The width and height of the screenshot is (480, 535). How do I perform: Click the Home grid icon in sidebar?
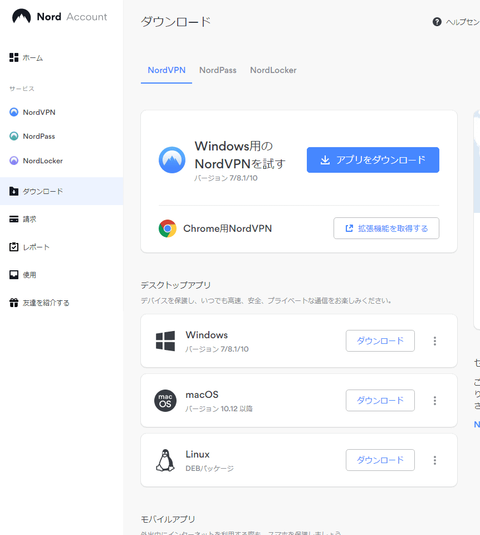pos(14,57)
